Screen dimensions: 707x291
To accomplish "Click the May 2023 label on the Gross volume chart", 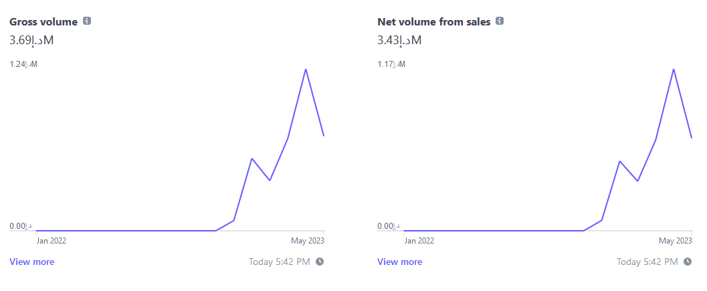I will 307,240.
